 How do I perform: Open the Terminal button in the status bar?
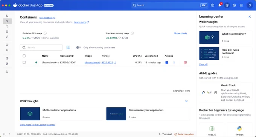click(165, 134)
